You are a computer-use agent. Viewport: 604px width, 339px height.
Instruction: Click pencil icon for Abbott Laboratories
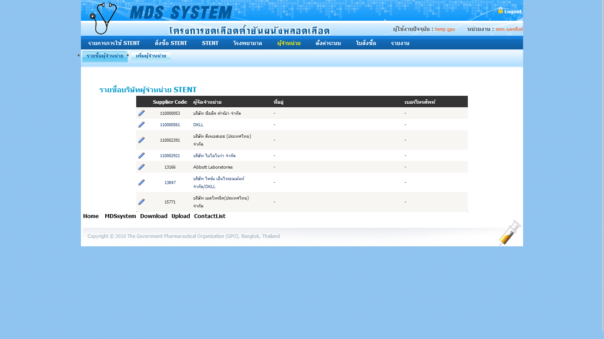(x=141, y=167)
